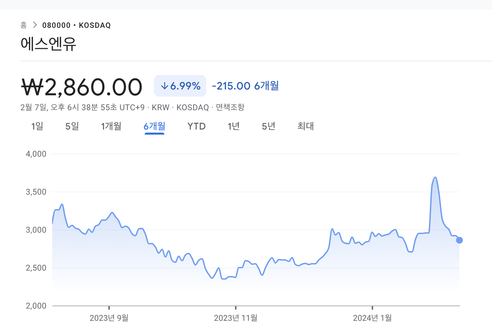Click the 2,500 y-axis label
This screenshot has width=492, height=333.
click(x=36, y=268)
